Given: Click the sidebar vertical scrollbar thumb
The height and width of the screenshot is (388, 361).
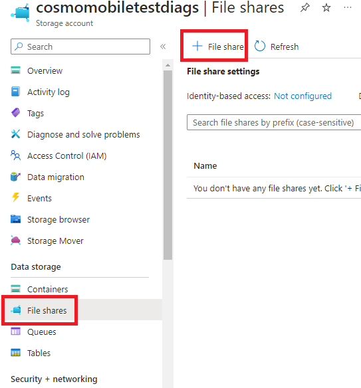Looking at the screenshot, I should point(168,165).
